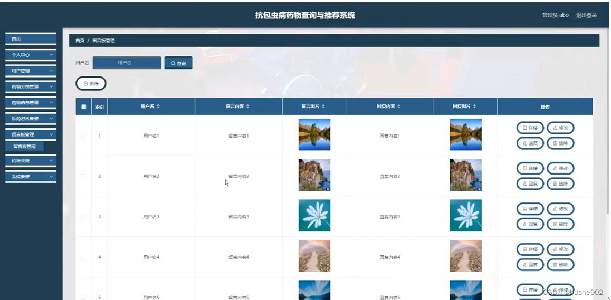Click 修改 in the 用户名4 row
The height and width of the screenshot is (300, 611).
point(560,249)
